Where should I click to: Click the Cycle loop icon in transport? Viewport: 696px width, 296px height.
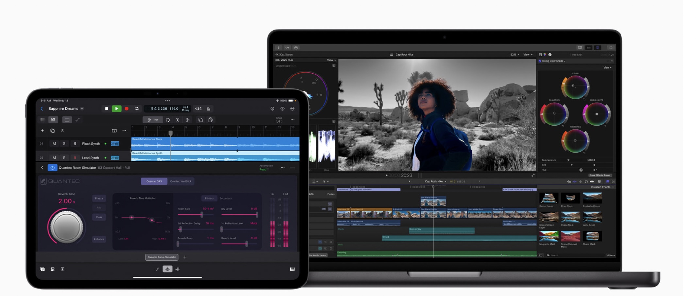coord(137,109)
